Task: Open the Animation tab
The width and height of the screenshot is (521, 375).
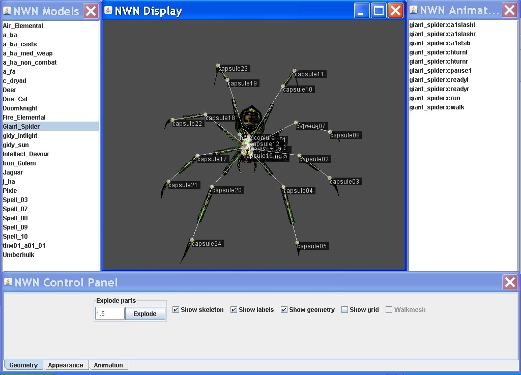Action: tap(108, 365)
